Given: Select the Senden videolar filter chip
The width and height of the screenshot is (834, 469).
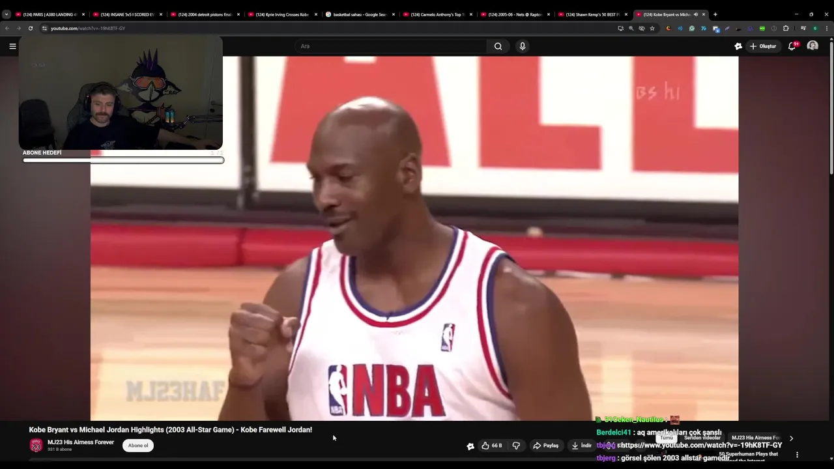Looking at the screenshot, I should 702,438.
